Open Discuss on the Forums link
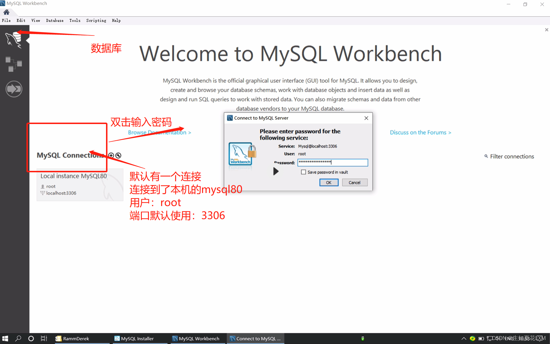550x344 pixels. point(420,133)
